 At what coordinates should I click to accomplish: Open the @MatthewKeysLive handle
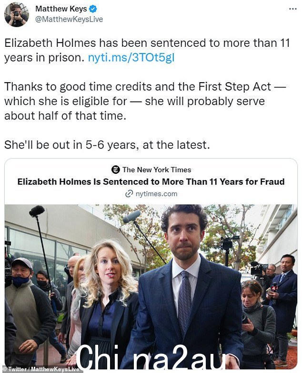[x=69, y=19]
